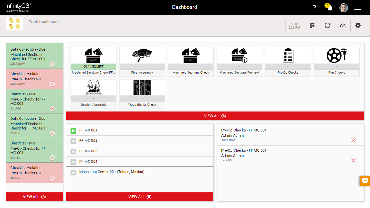Click the InfinityQS logo
The image size is (370, 208).
(x=18, y=8)
